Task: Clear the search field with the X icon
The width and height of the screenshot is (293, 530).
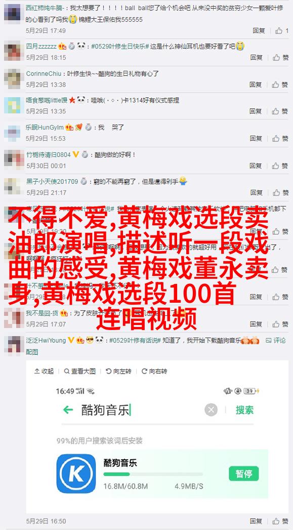Action: point(211,410)
